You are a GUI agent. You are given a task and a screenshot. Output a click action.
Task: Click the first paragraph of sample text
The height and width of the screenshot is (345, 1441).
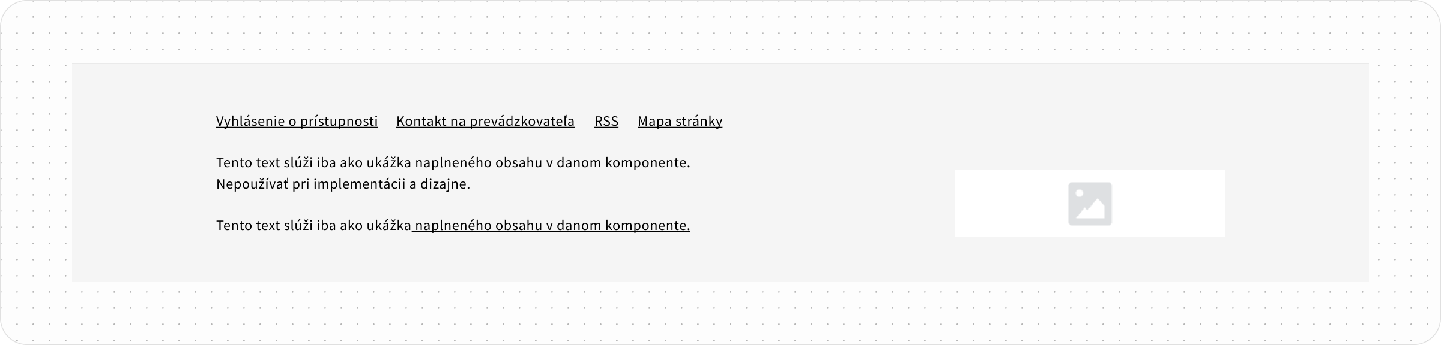pos(453,172)
